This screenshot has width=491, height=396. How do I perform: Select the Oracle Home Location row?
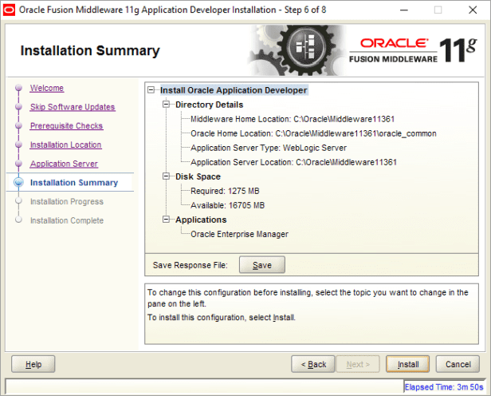(313, 133)
